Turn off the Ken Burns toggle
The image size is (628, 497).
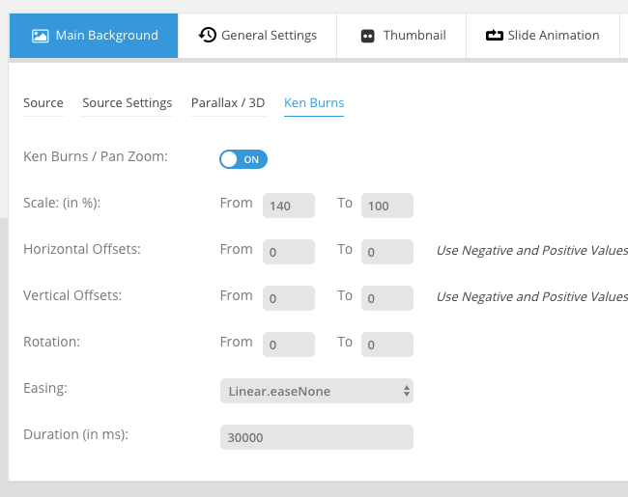(x=243, y=159)
